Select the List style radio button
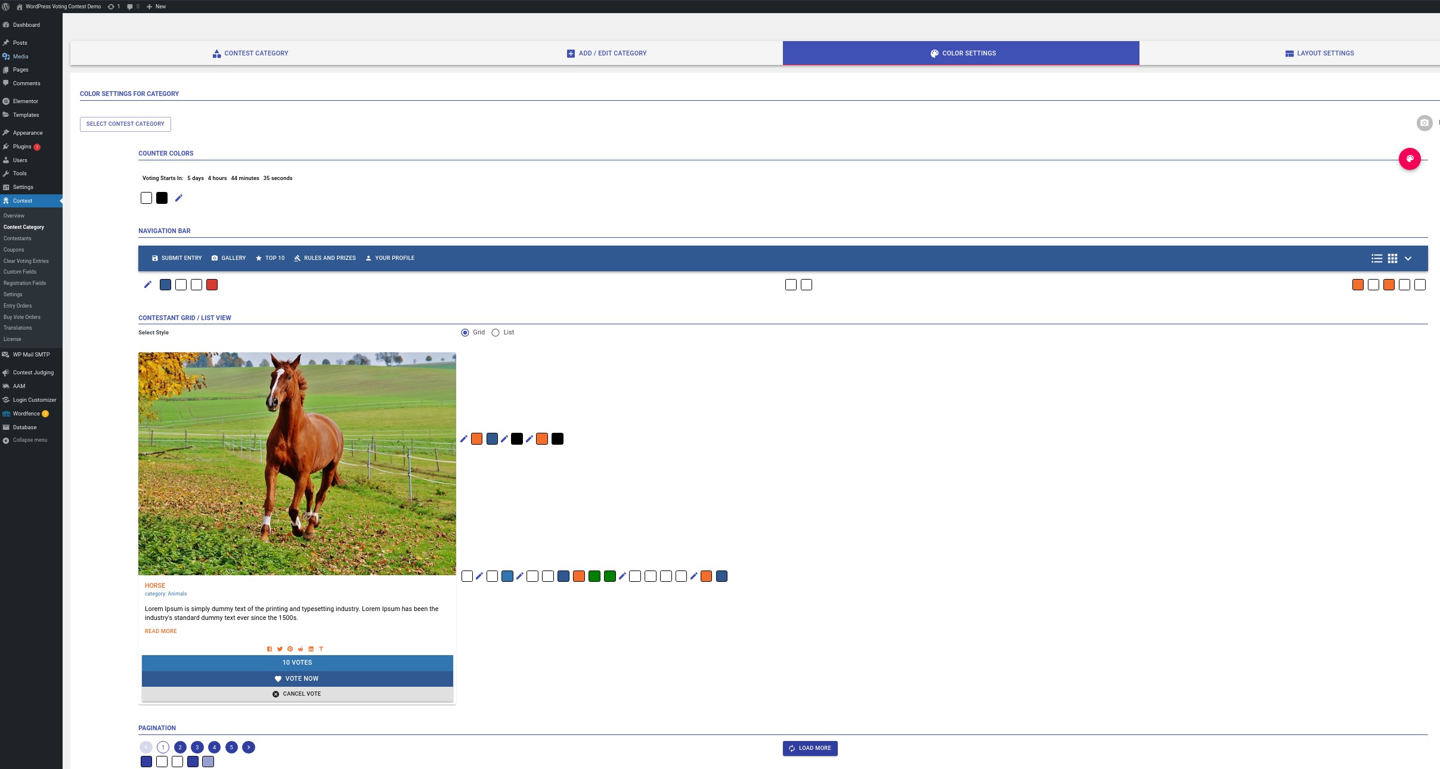 click(496, 333)
